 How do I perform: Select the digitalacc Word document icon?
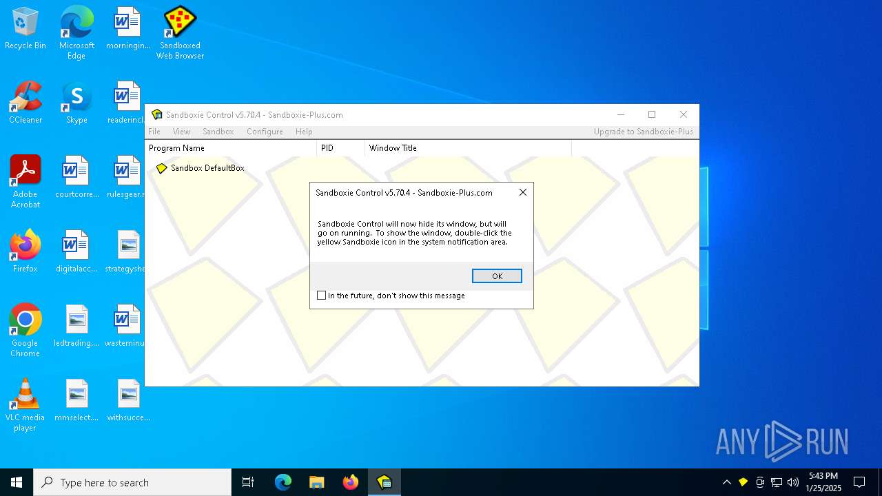tap(76, 252)
